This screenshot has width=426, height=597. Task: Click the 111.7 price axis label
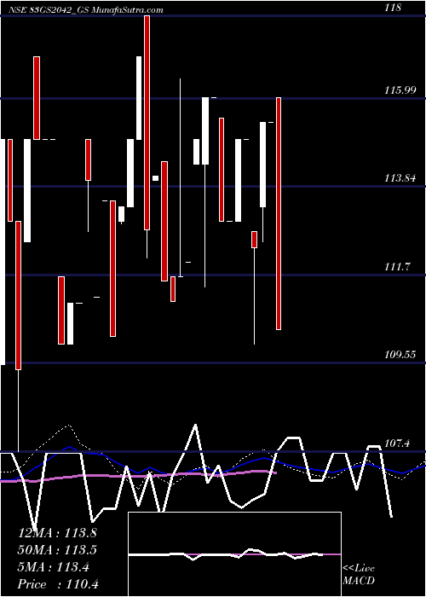[398, 266]
